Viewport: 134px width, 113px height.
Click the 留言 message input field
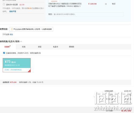88,14
